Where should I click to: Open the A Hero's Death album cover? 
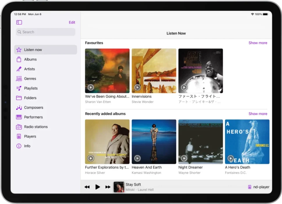(247, 142)
